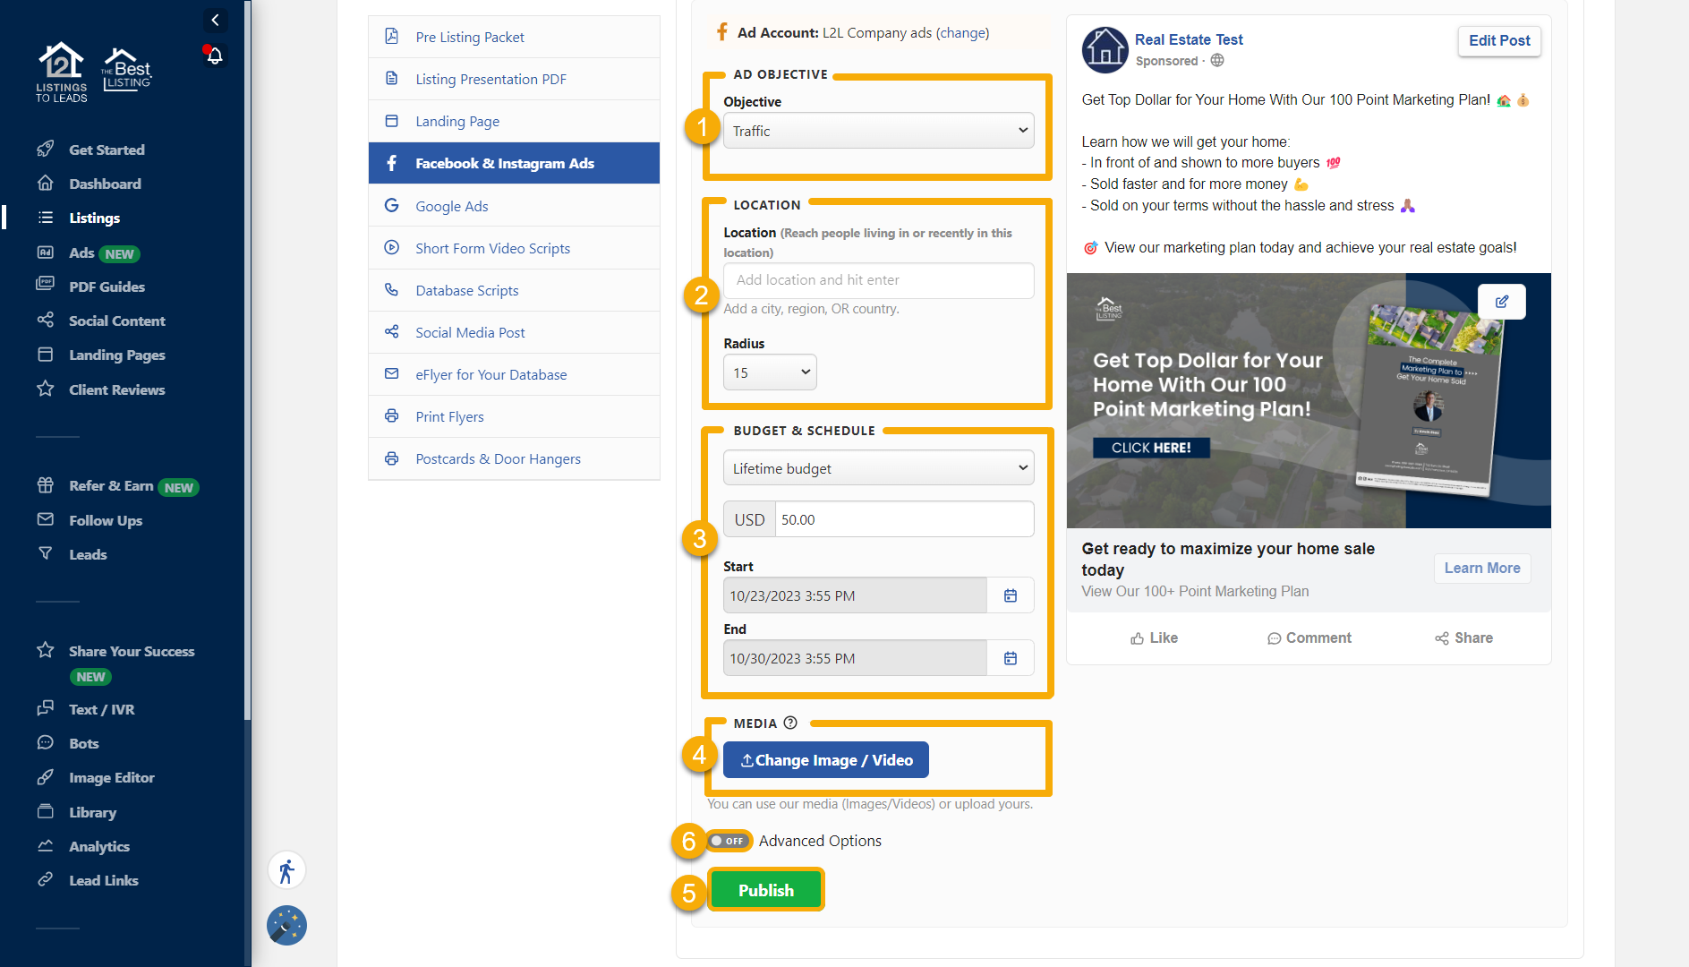Screen dimensions: 1689x967
Task: Click the change link next to Ad Account
Action: tap(962, 32)
